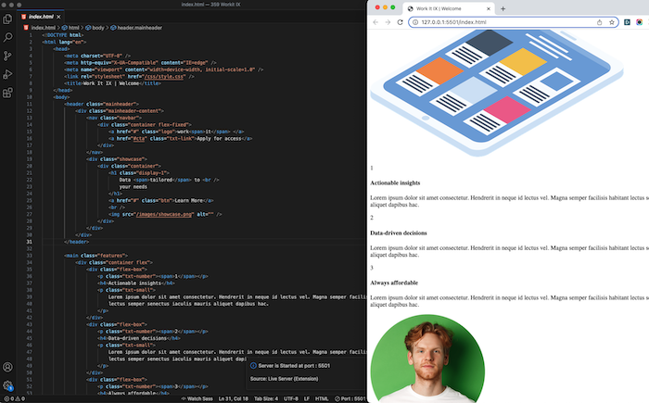Click the info icon in server notification
649x403 pixels.
click(253, 366)
